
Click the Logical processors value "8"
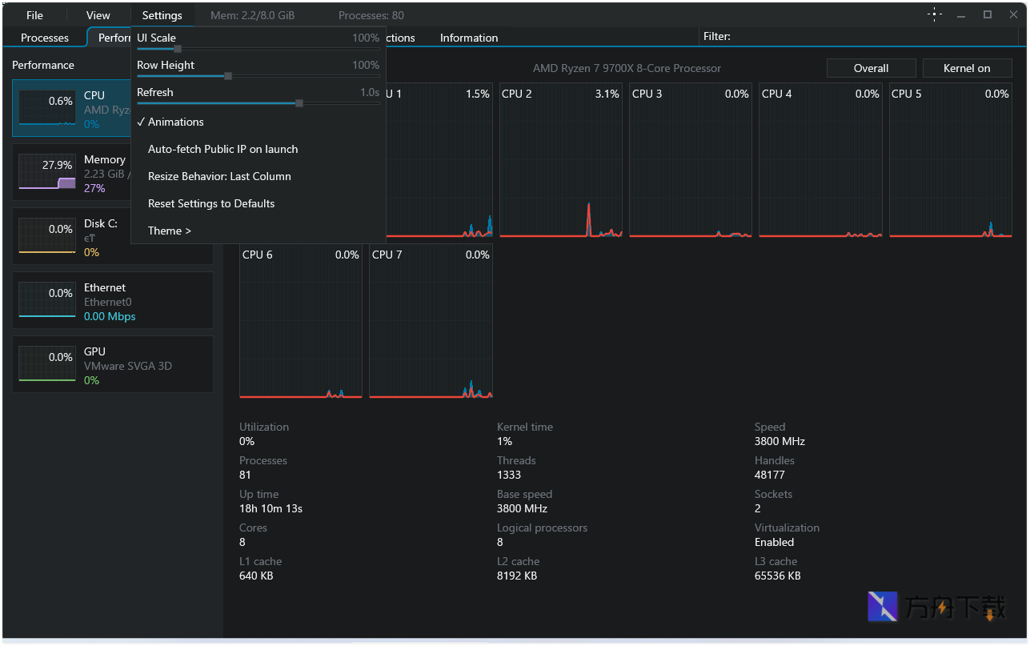coord(500,542)
